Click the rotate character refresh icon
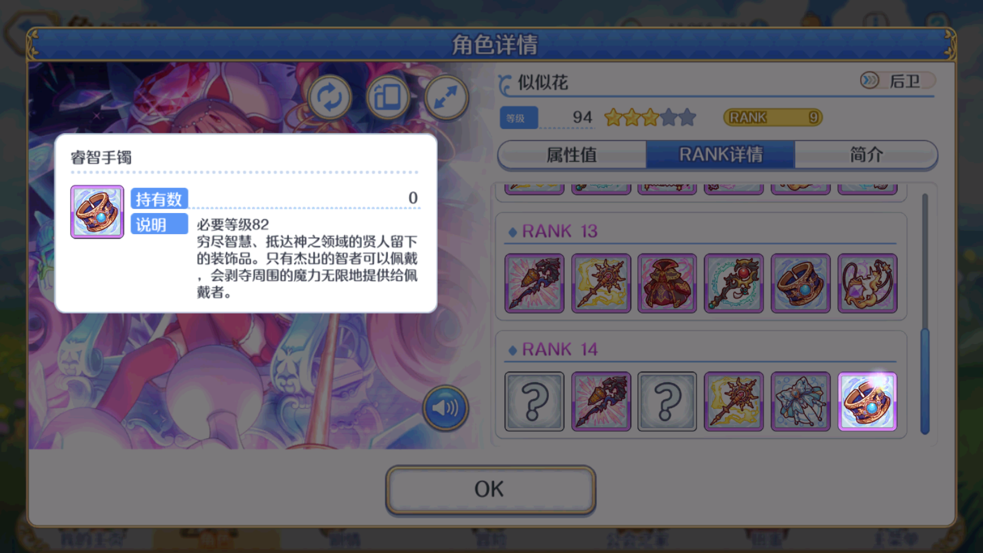The image size is (983, 553). click(x=329, y=98)
